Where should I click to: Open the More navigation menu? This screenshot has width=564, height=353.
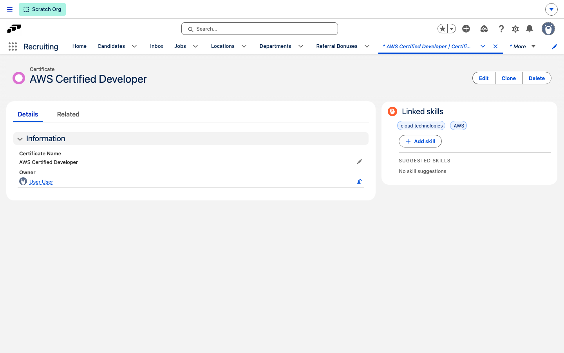click(522, 46)
